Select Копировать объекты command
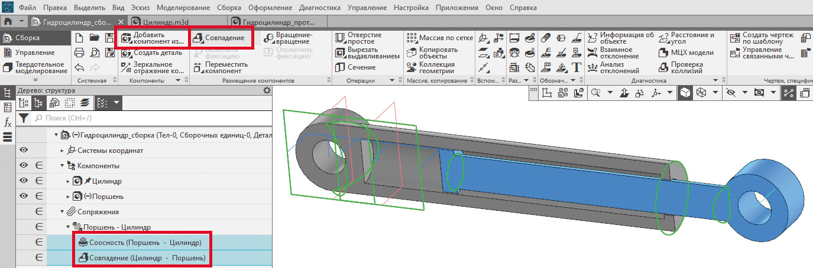Viewport: 813px width, 268px height. pyautogui.click(x=432, y=53)
